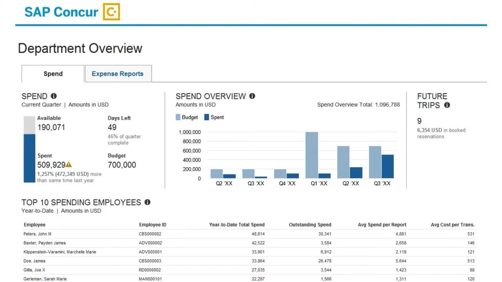The width and height of the screenshot is (502, 282).
Task: Click the Days Left value 49
Action: (112, 127)
